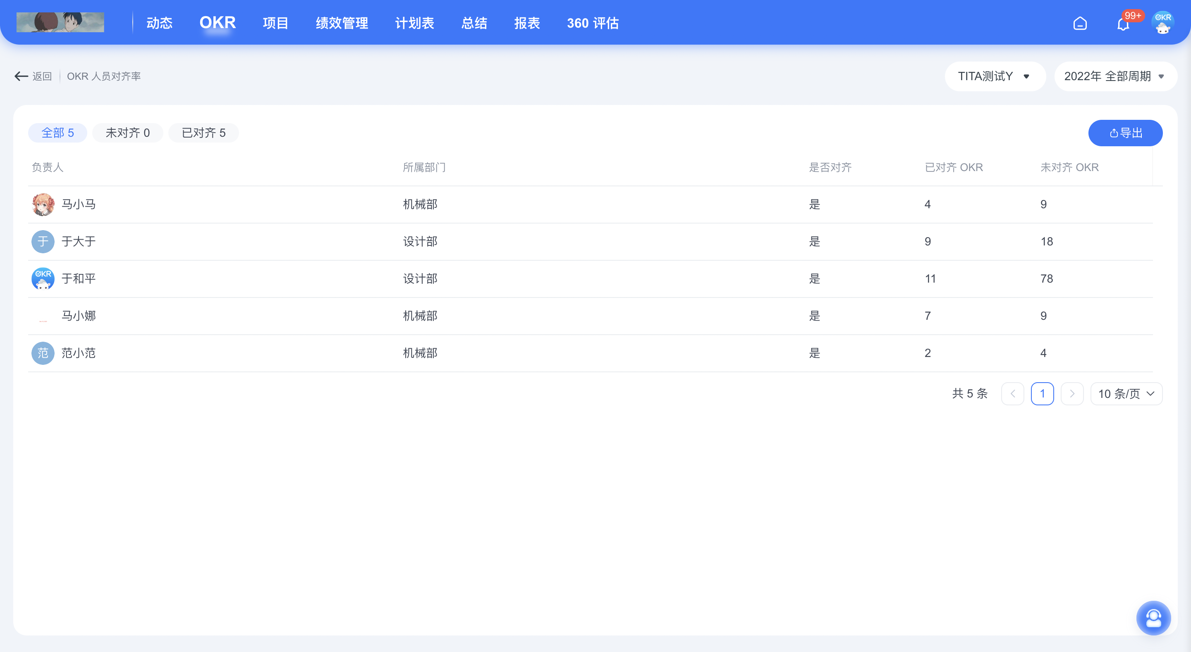Click 范小范's avatar
The height and width of the screenshot is (652, 1191).
(x=43, y=353)
